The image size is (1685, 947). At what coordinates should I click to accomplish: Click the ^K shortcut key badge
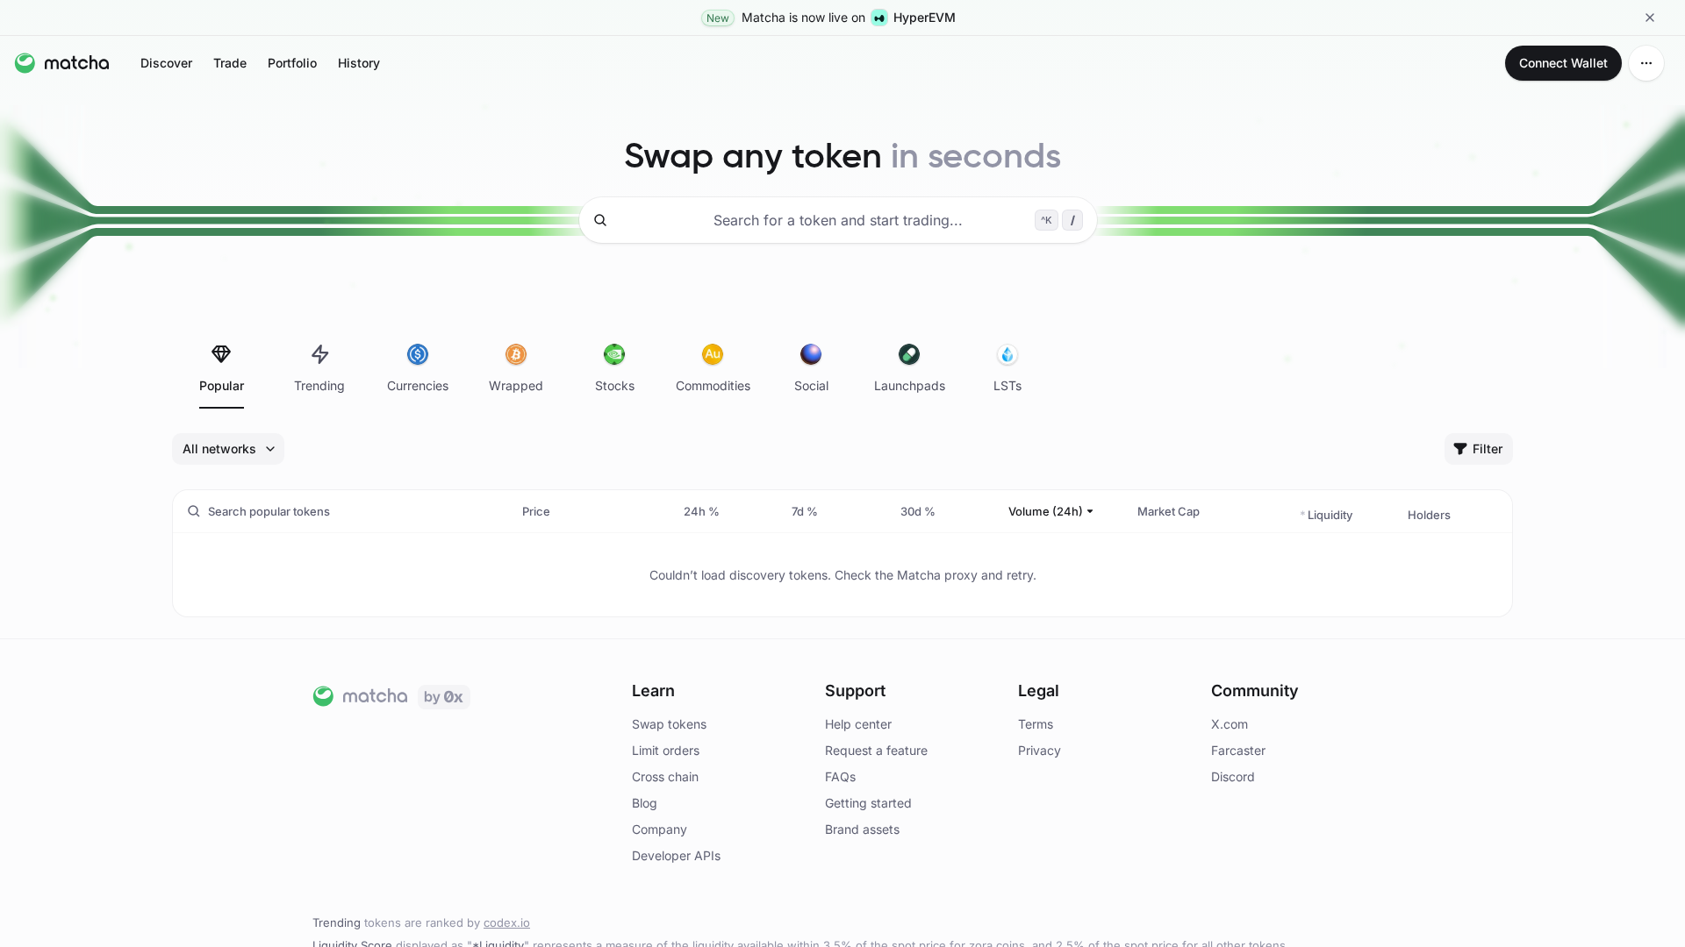(x=1046, y=220)
